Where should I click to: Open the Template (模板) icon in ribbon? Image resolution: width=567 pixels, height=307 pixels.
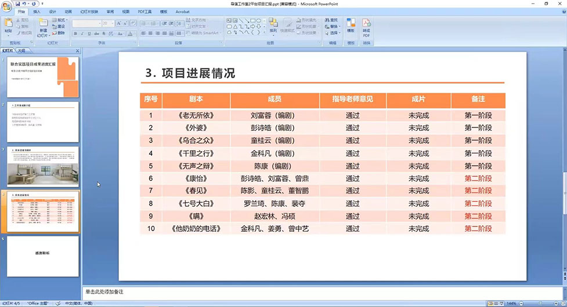pyautogui.click(x=351, y=25)
